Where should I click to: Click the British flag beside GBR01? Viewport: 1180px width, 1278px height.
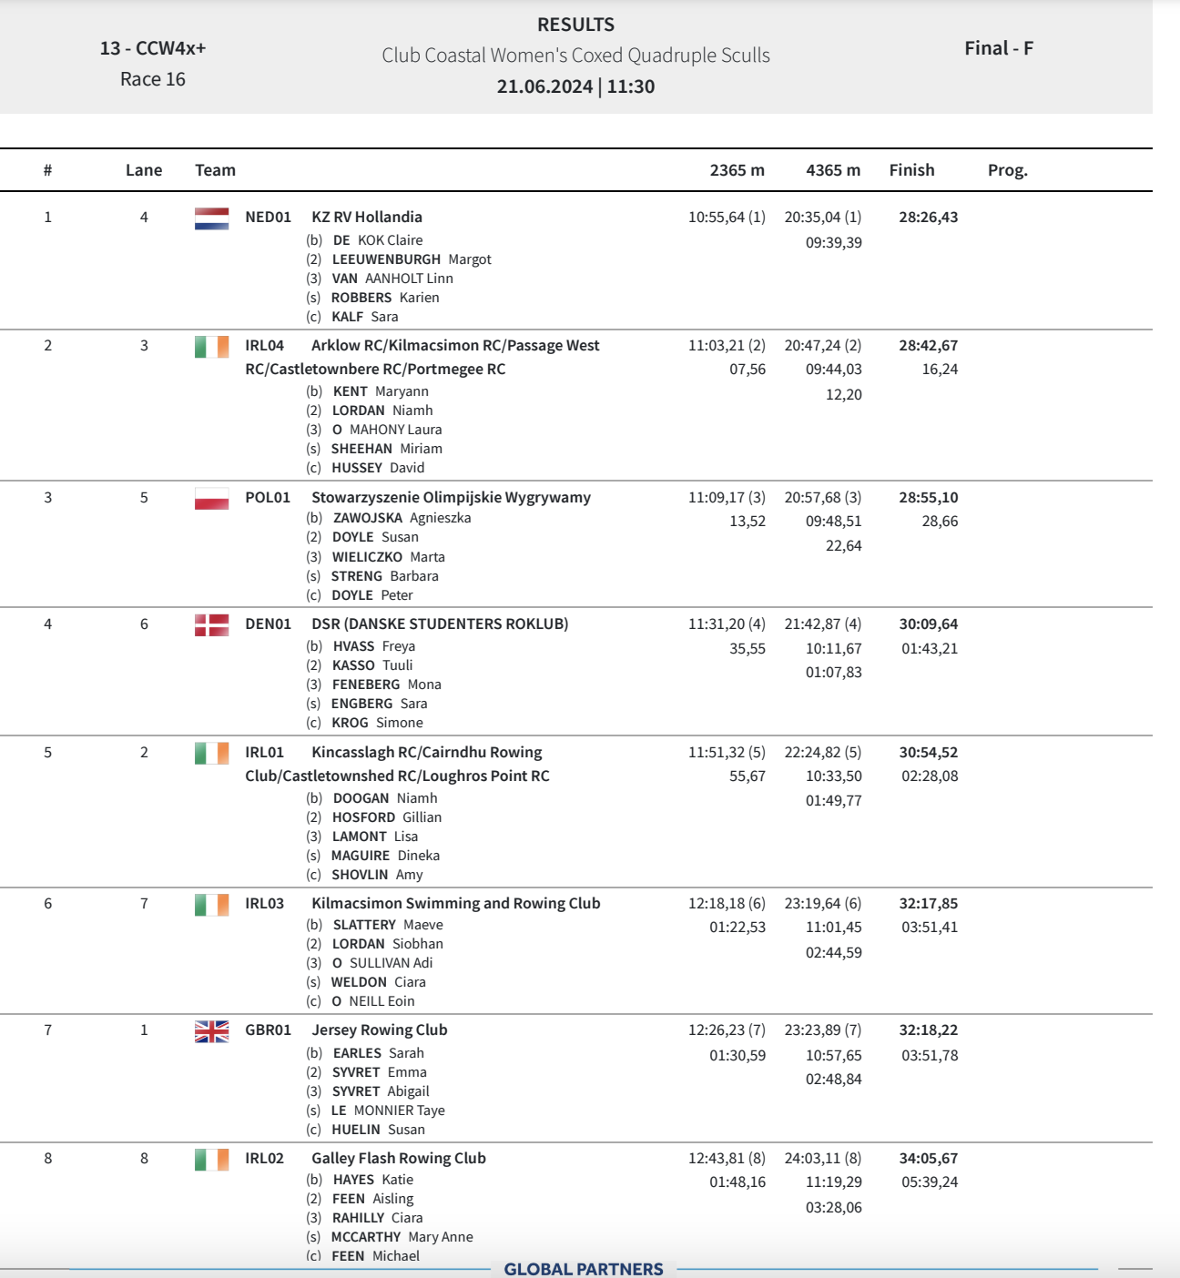[x=211, y=1031]
